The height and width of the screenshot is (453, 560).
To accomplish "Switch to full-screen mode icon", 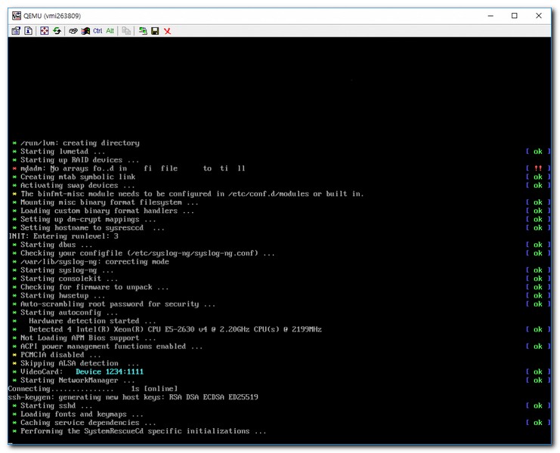I will (45, 31).
